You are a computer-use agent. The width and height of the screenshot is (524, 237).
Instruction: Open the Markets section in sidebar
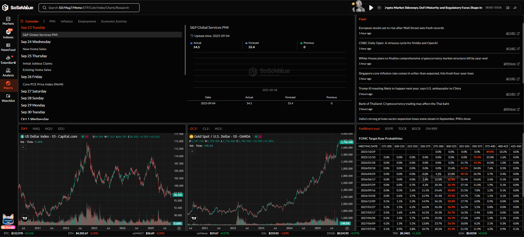(x=8, y=21)
